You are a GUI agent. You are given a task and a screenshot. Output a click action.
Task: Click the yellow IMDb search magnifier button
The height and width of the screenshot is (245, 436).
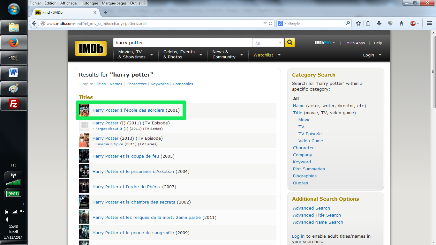[289, 42]
